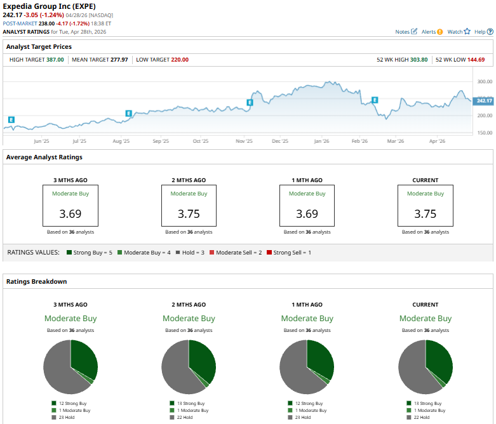Open the orange Alerts exclamation icon
The height and width of the screenshot is (424, 496).
pyautogui.click(x=439, y=31)
